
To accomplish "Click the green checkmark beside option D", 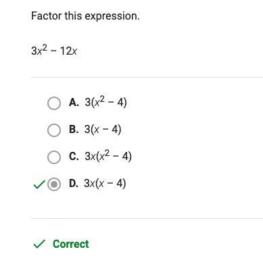I will [x=39, y=184].
